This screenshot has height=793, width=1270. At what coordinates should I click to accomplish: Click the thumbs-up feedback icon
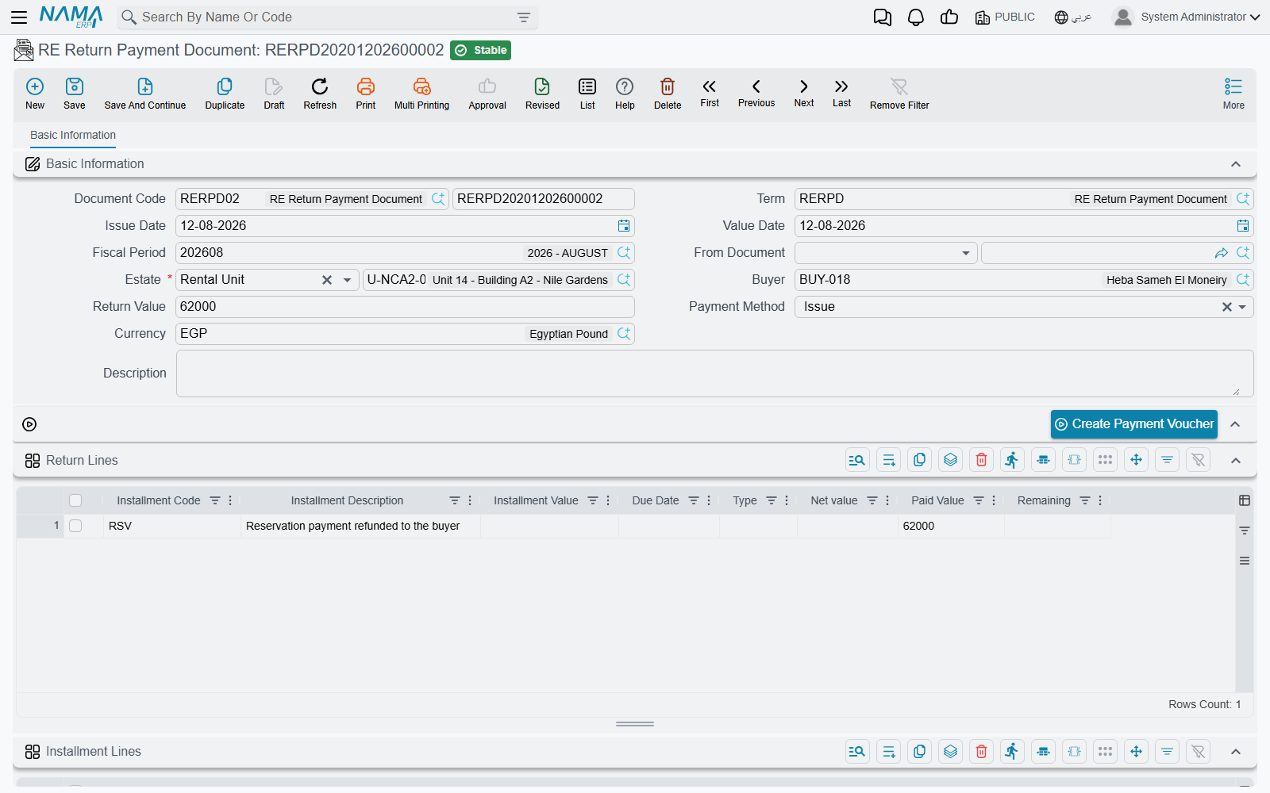[949, 17]
